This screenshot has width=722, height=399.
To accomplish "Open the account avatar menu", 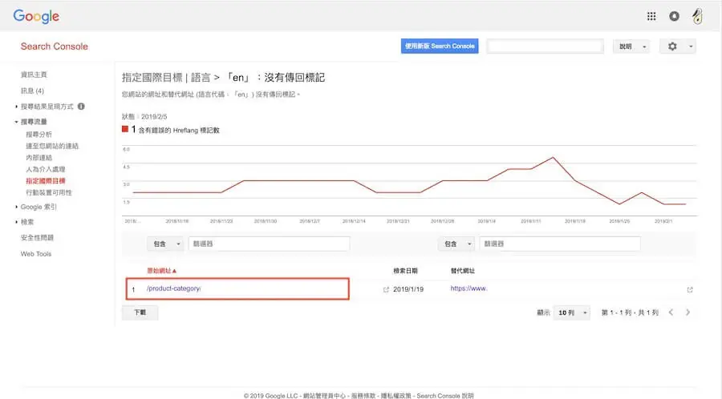I will tap(697, 17).
